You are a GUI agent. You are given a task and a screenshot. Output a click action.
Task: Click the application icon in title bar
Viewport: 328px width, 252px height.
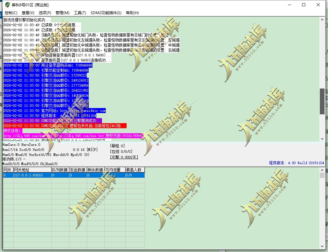coord(7,5)
